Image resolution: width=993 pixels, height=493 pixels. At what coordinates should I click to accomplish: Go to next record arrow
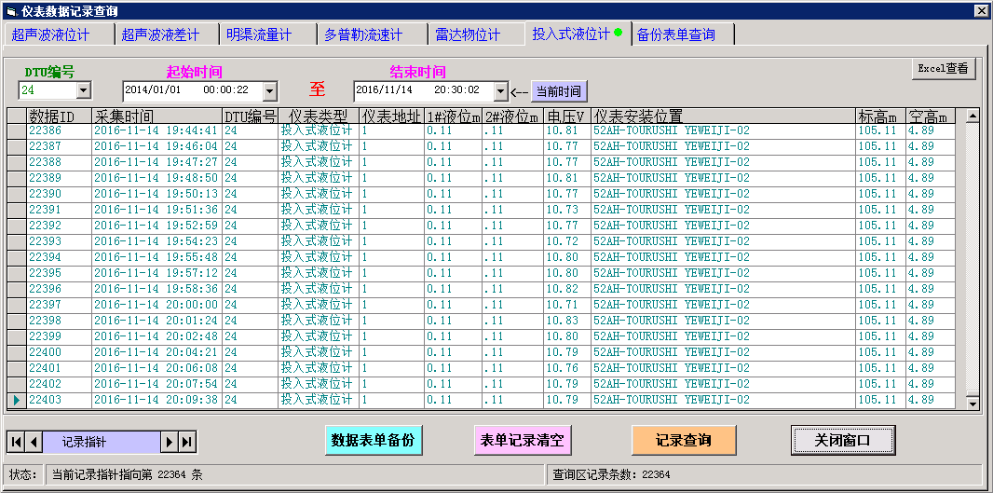(170, 442)
